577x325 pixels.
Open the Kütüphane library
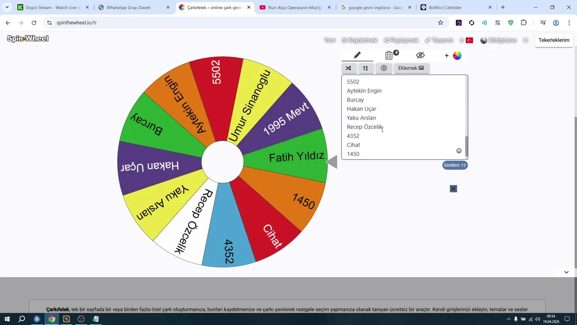click(499, 40)
